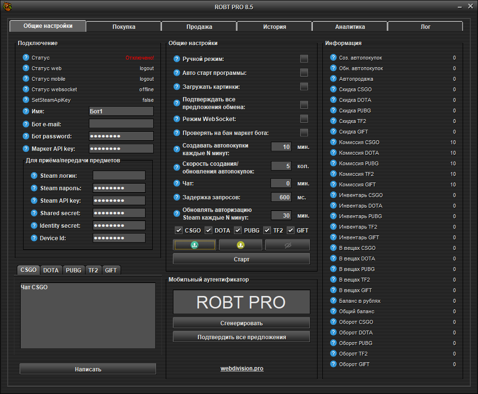This screenshot has width=478, height=394.
Task: Click help icon next to Маркет API key
Action: tap(26, 148)
